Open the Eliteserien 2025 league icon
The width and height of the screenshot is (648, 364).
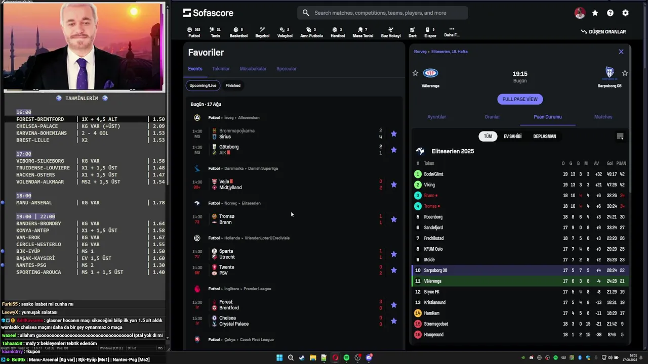(420, 151)
